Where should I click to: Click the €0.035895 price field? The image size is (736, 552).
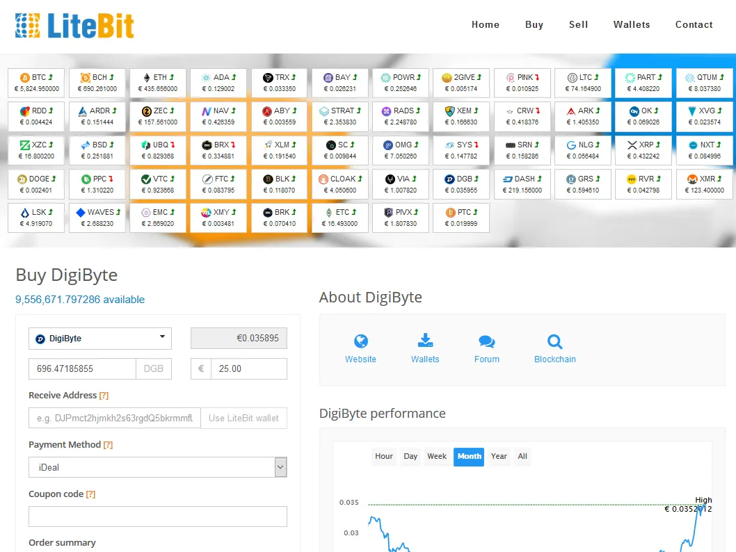point(239,338)
